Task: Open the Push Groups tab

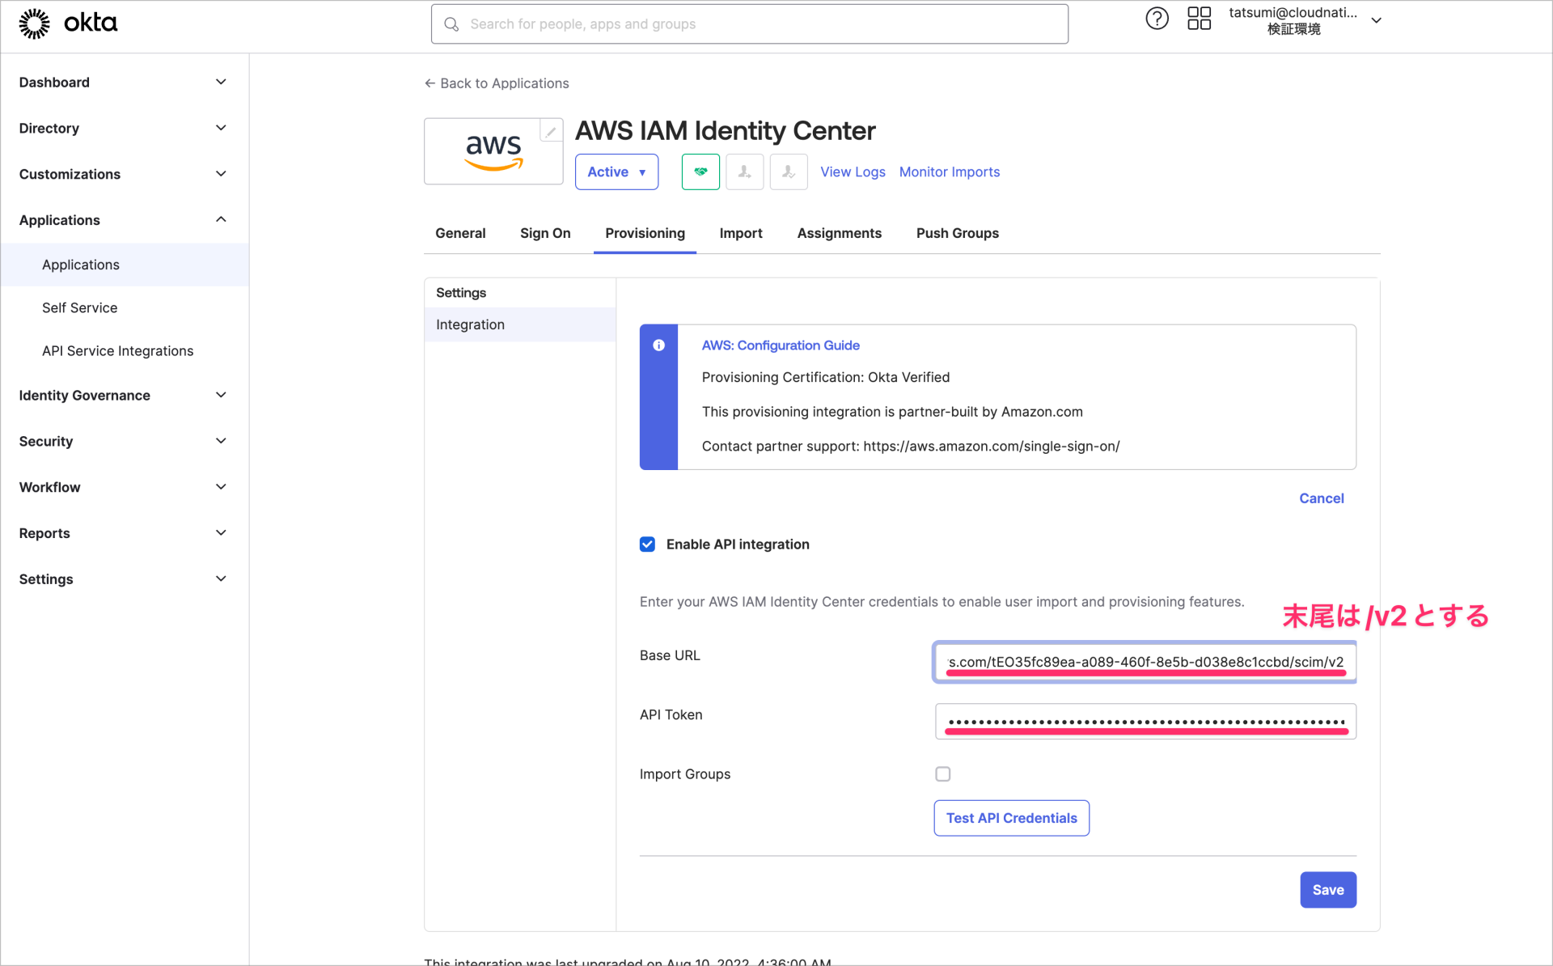Action: [x=957, y=233]
